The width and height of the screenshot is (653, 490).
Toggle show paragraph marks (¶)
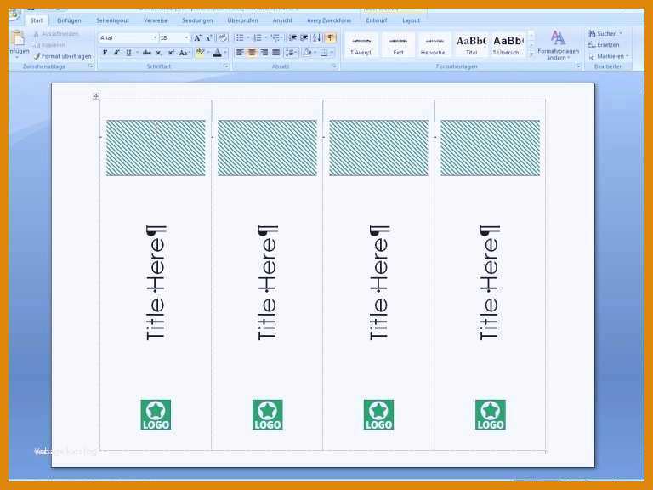pyautogui.click(x=330, y=38)
